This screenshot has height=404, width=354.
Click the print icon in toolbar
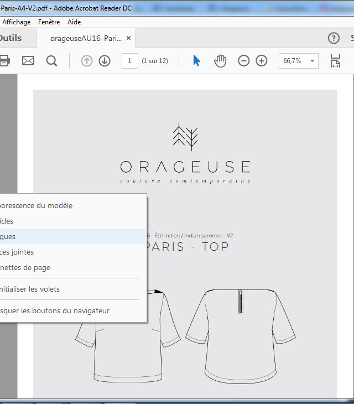coord(4,61)
